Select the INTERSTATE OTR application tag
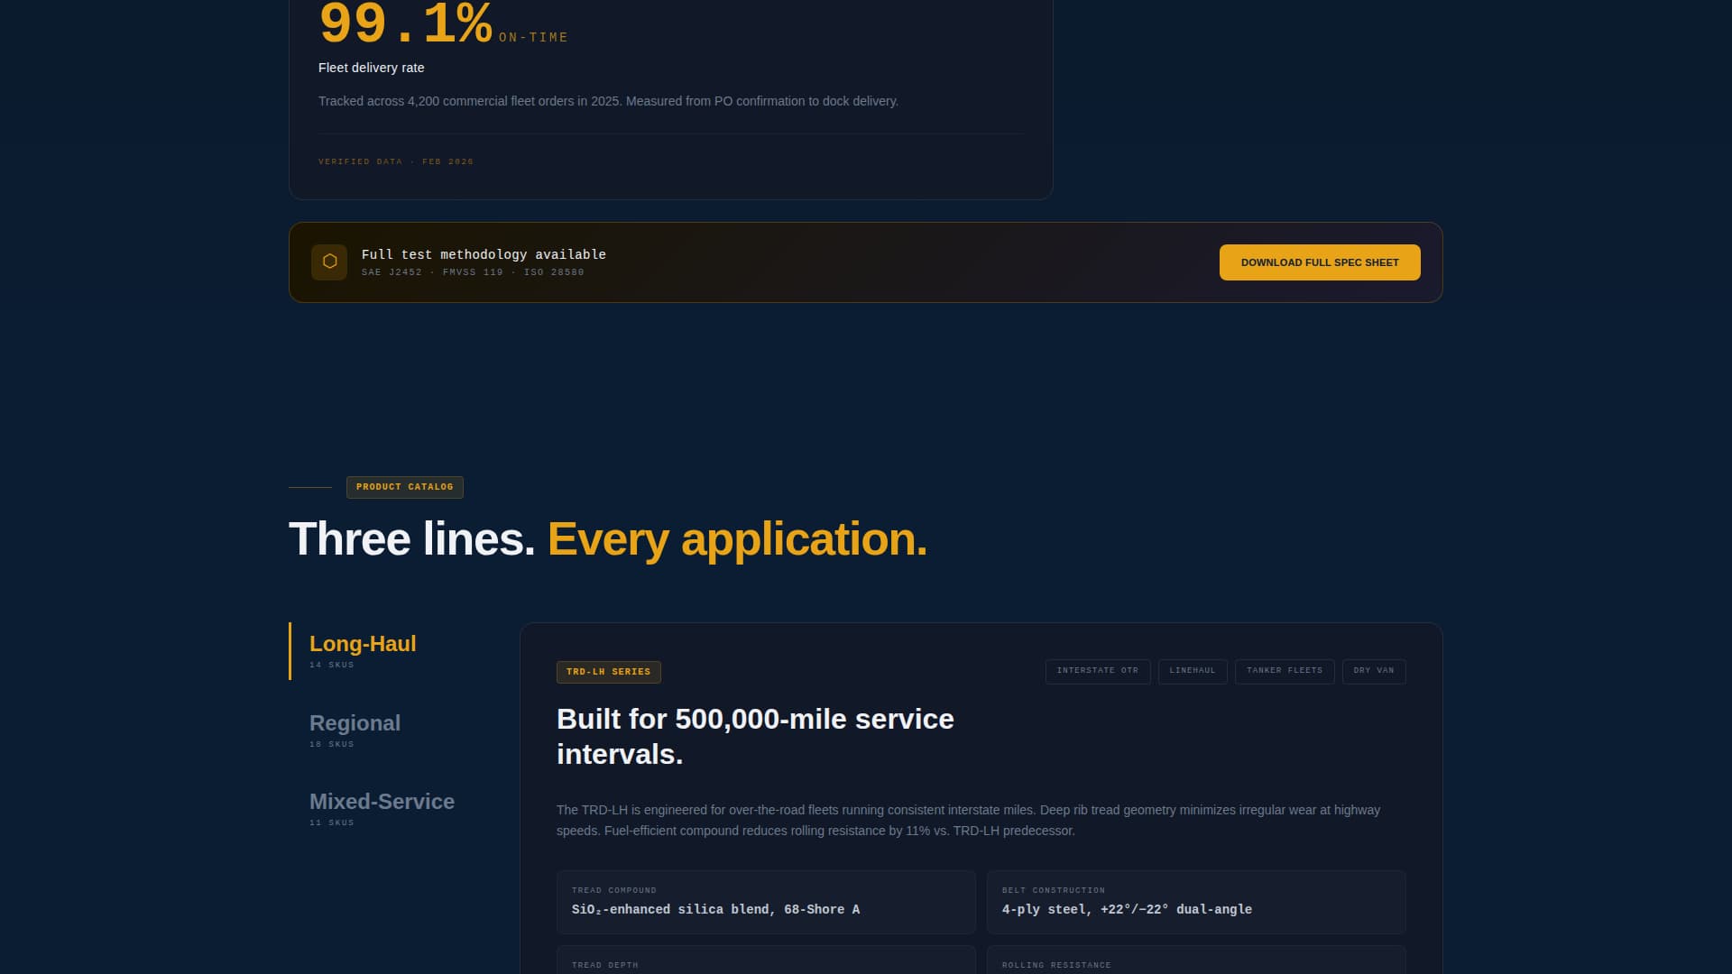This screenshot has height=974, width=1732. [x=1097, y=671]
